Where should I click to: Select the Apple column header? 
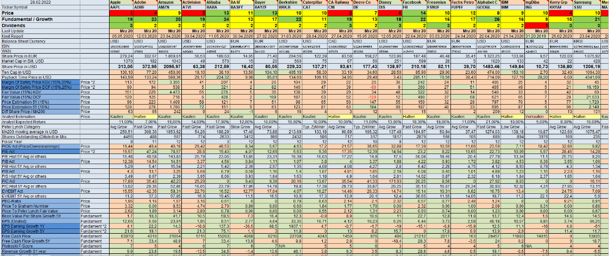pos(121,2)
